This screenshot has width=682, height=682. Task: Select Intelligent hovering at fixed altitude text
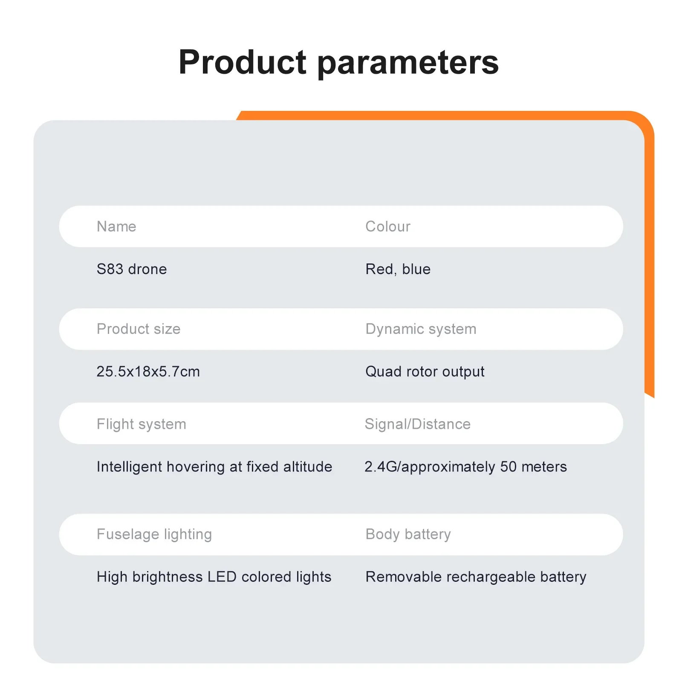pos(214,467)
